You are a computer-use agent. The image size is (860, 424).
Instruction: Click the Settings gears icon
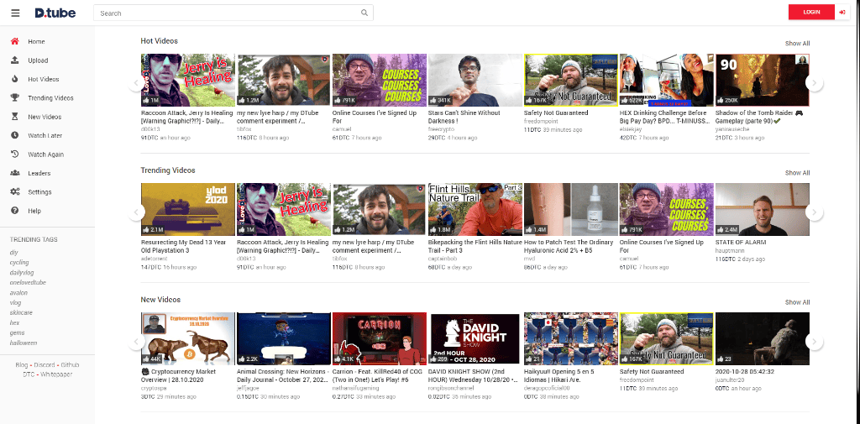coord(15,192)
